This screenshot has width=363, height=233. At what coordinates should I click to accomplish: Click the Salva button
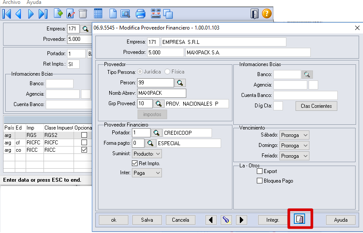[x=147, y=220]
